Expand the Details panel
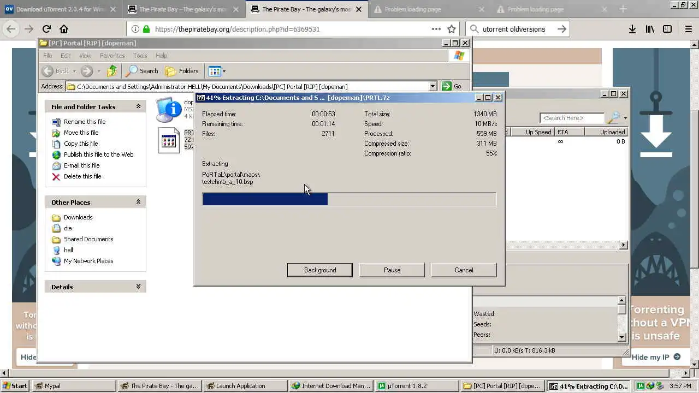The image size is (699, 393). [138, 287]
